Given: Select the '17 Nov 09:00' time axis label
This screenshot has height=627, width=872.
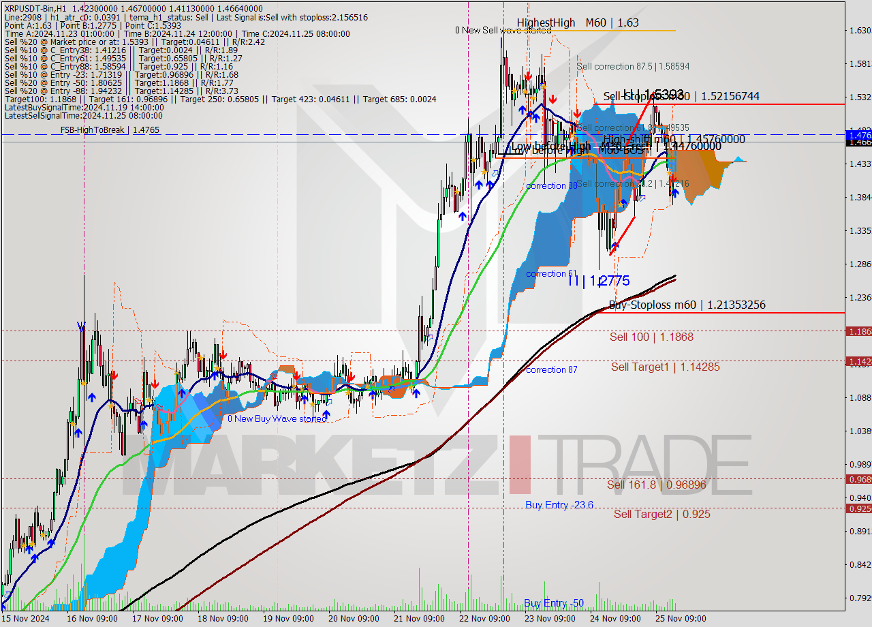Looking at the screenshot, I should (x=157, y=619).
